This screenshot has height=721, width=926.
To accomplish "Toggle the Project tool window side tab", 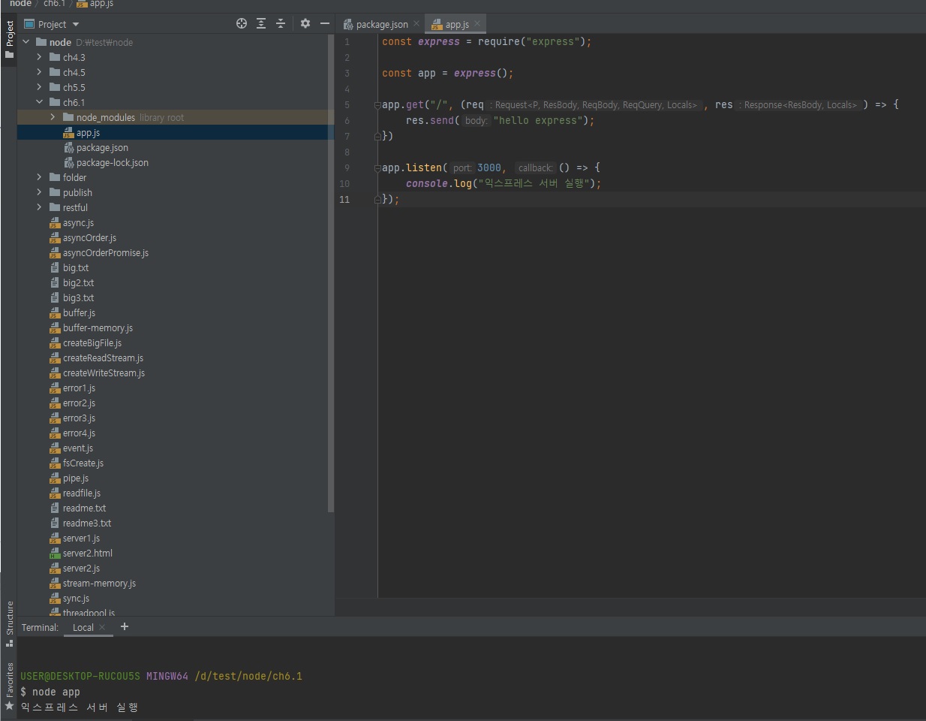I will (9, 39).
